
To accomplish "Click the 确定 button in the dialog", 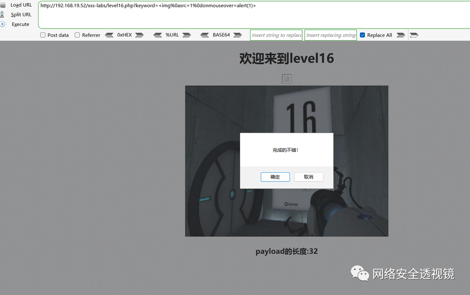I will (x=275, y=177).
